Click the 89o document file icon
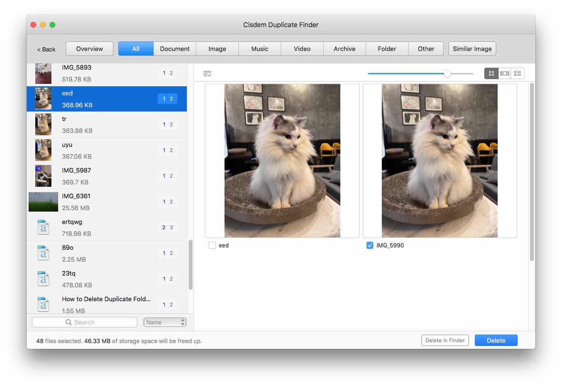This screenshot has width=562, height=387. click(43, 253)
